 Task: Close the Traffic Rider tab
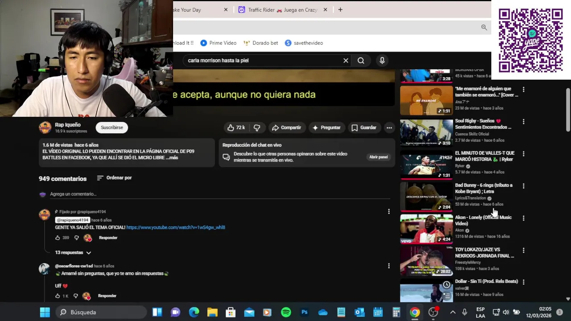[x=325, y=10]
